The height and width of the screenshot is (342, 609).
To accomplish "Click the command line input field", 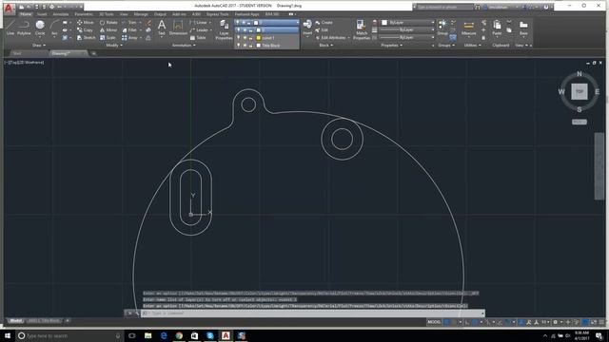I will (313, 313).
